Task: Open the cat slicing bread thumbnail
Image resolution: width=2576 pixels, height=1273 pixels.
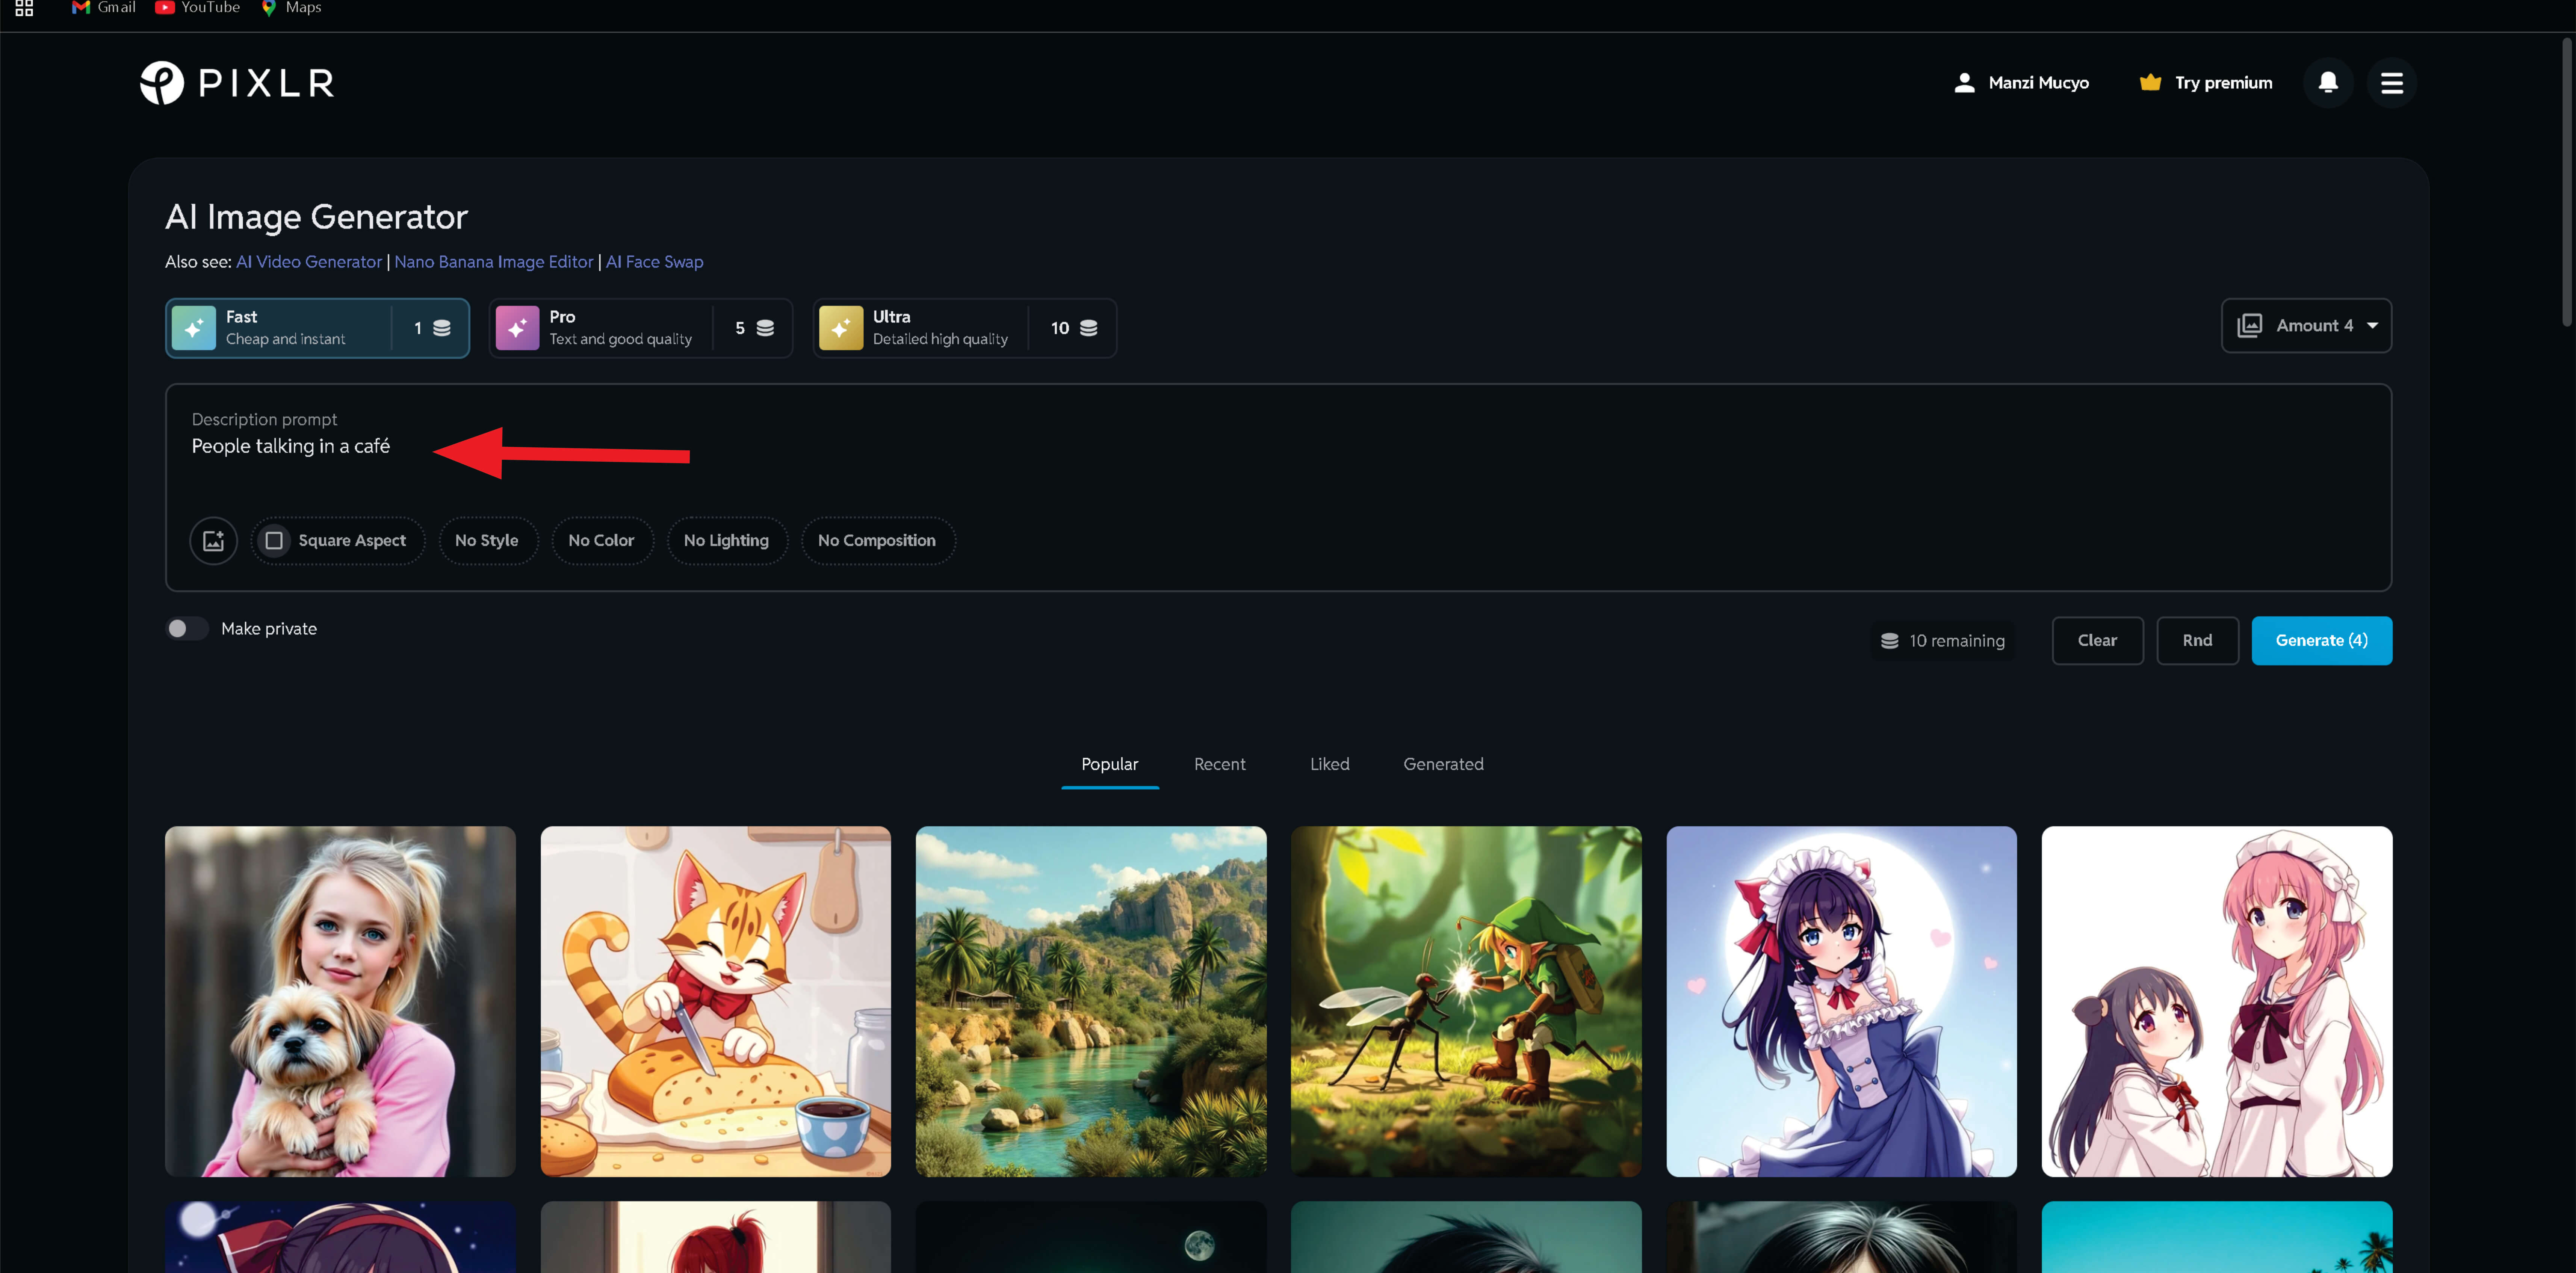Action: [715, 1001]
